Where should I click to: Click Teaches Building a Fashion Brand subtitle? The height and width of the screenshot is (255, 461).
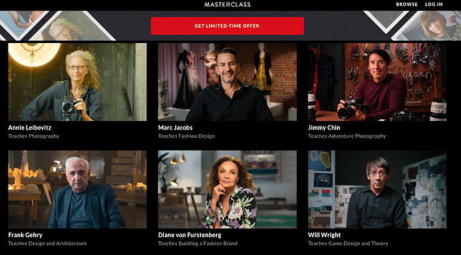click(198, 243)
